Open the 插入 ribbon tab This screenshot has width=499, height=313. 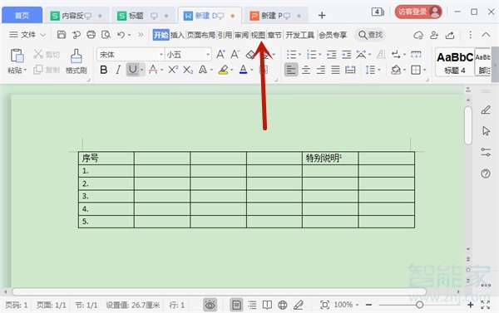pyautogui.click(x=177, y=35)
